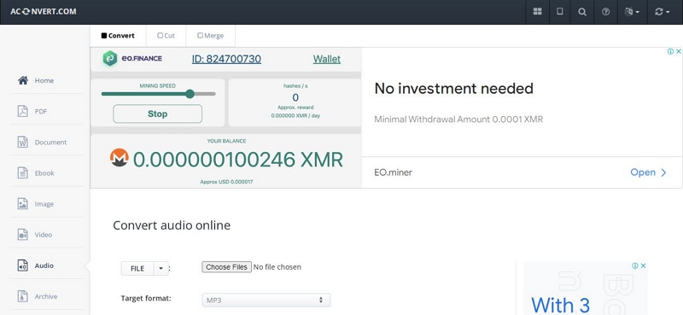The width and height of the screenshot is (683, 315).
Task: Expand the FILE source dropdown arrow
Action: pos(161,268)
